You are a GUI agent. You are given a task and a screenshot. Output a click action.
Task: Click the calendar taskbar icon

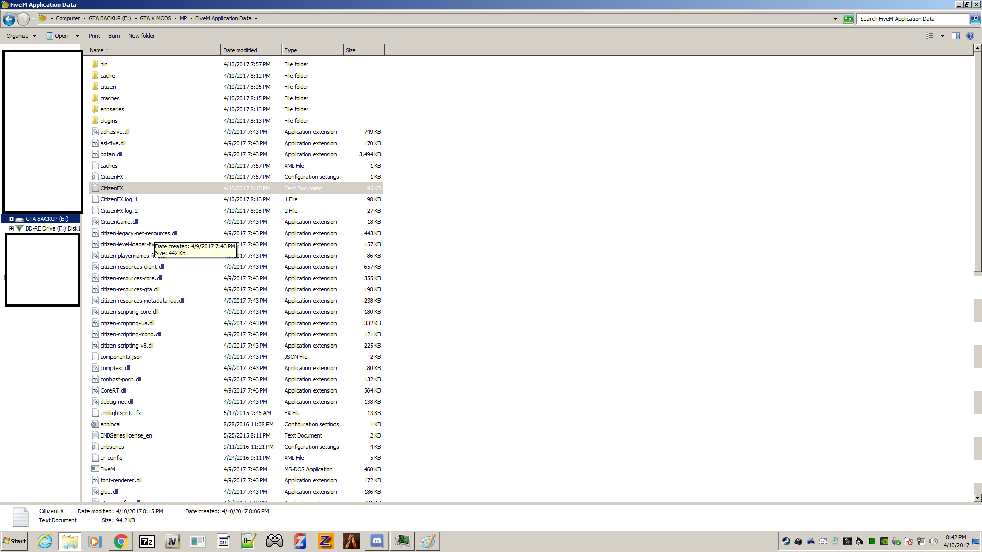point(224,541)
